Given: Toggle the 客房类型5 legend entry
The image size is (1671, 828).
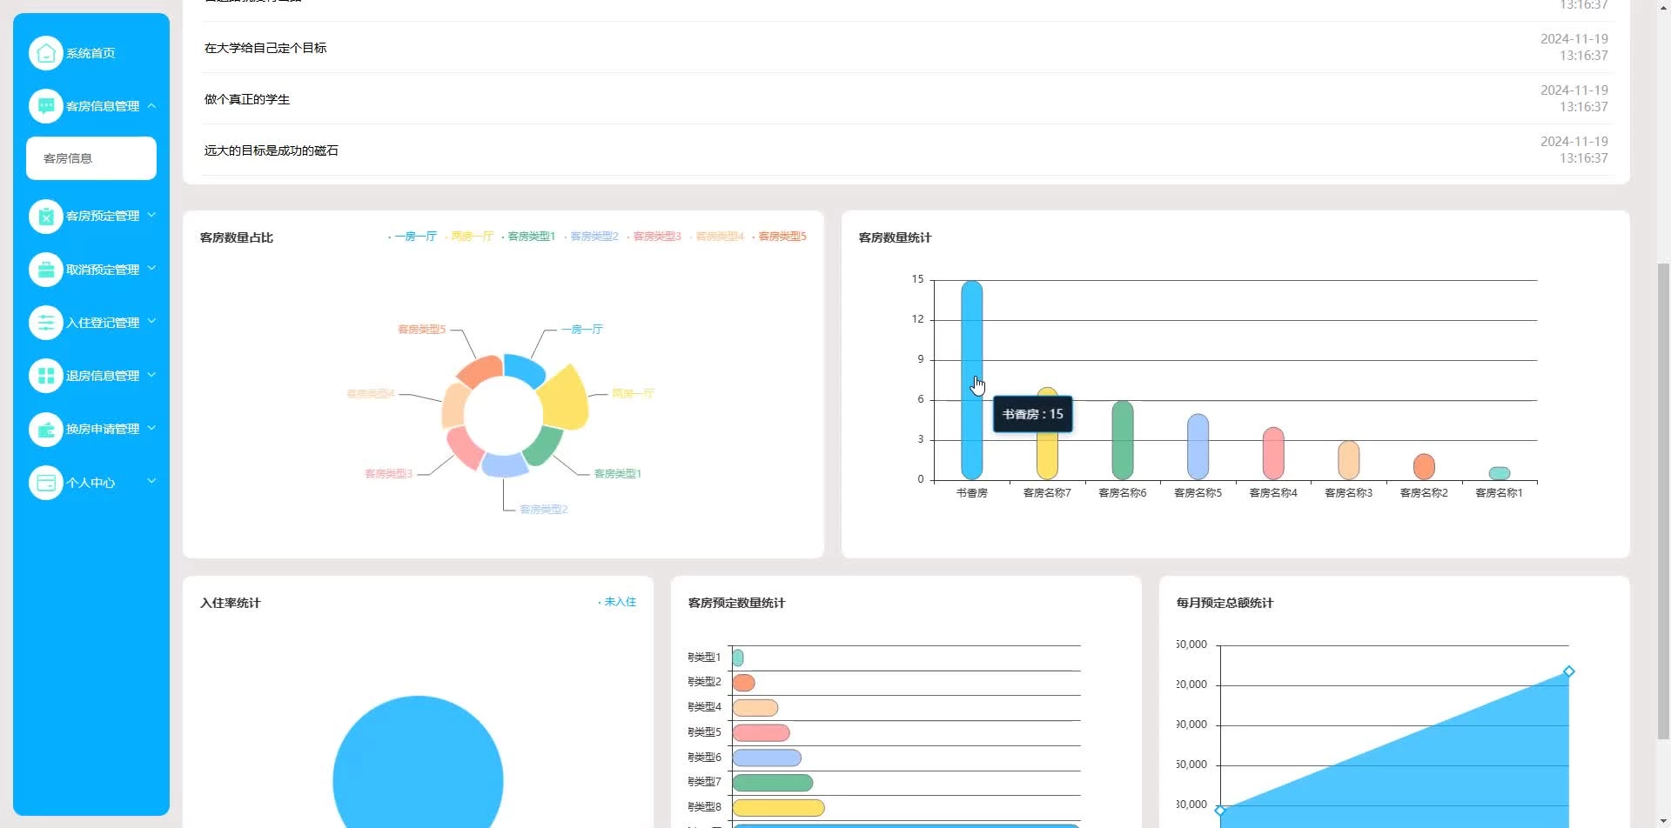Looking at the screenshot, I should pos(779,237).
